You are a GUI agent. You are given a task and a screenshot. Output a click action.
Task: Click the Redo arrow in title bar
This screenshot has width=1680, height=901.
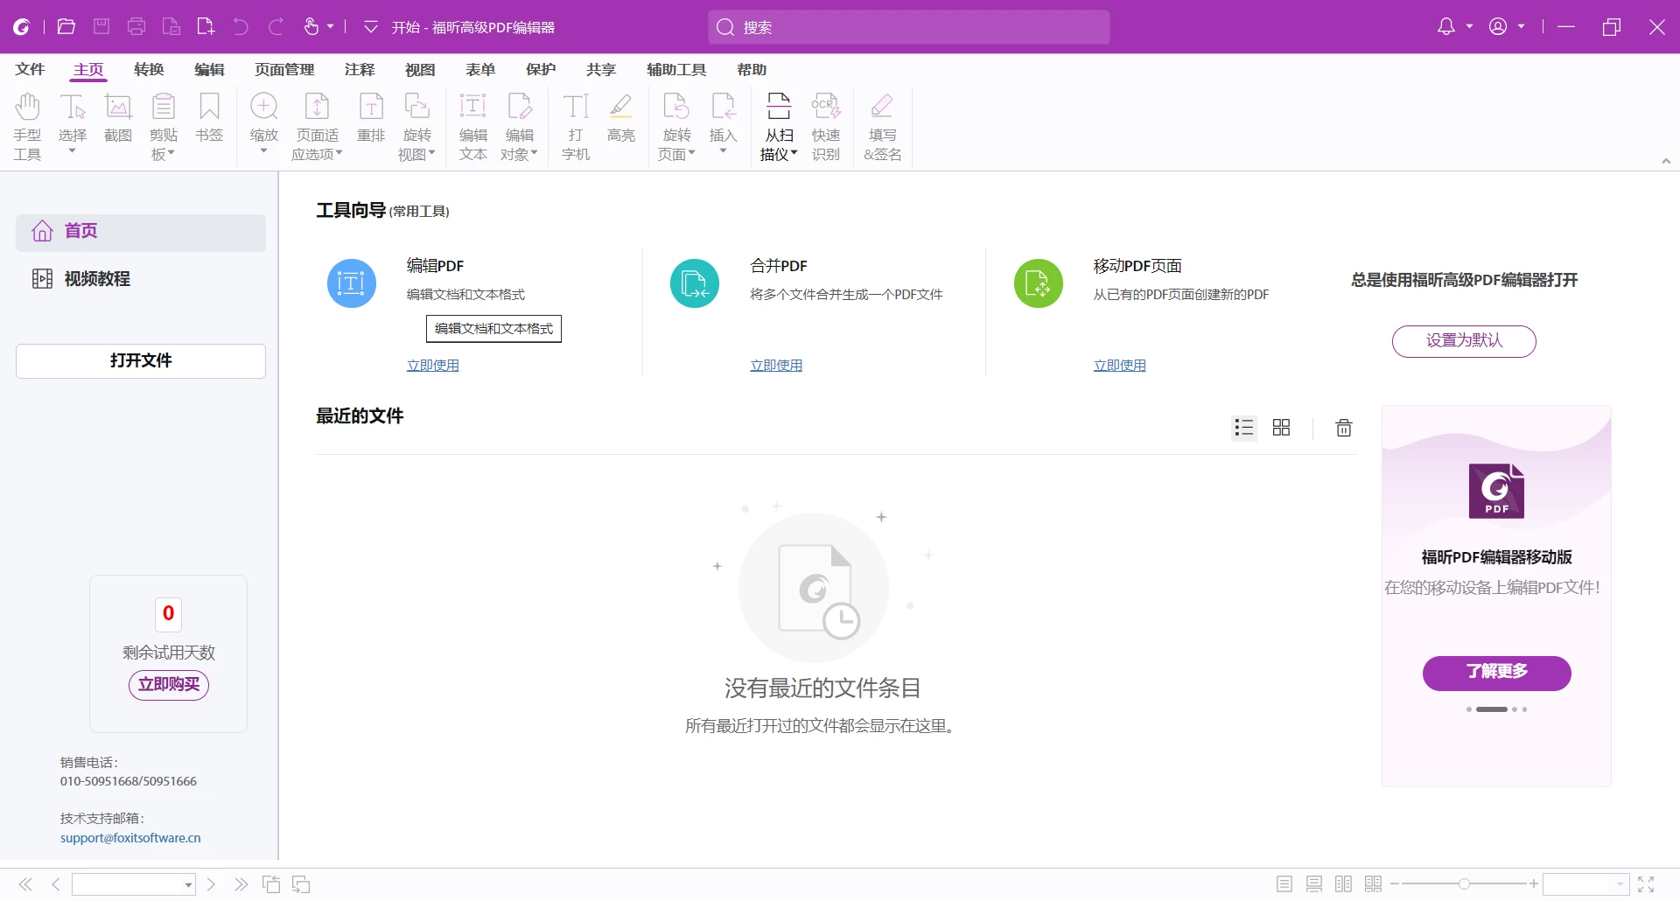click(x=276, y=27)
